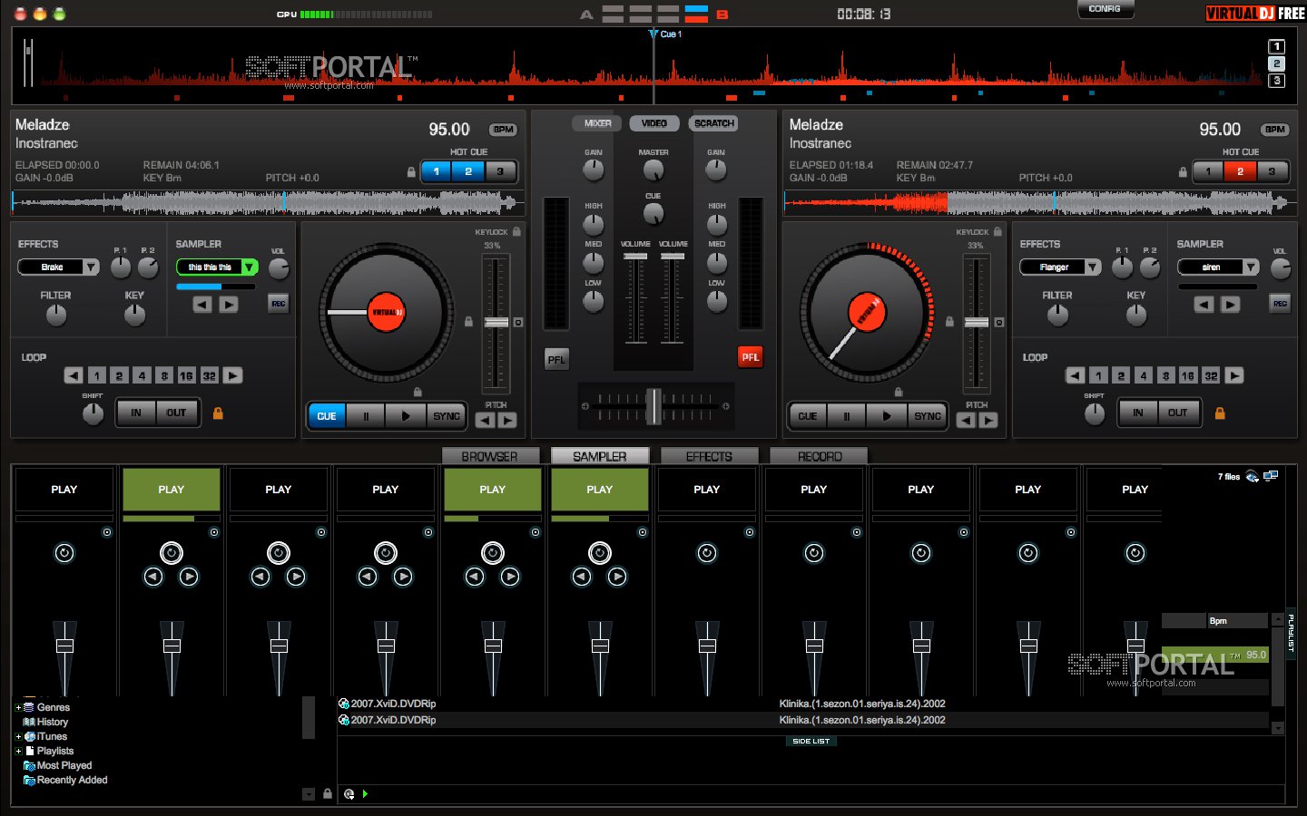The width and height of the screenshot is (1307, 816).
Task: Toggle left deck PFL headphone cue
Action: 556,359
